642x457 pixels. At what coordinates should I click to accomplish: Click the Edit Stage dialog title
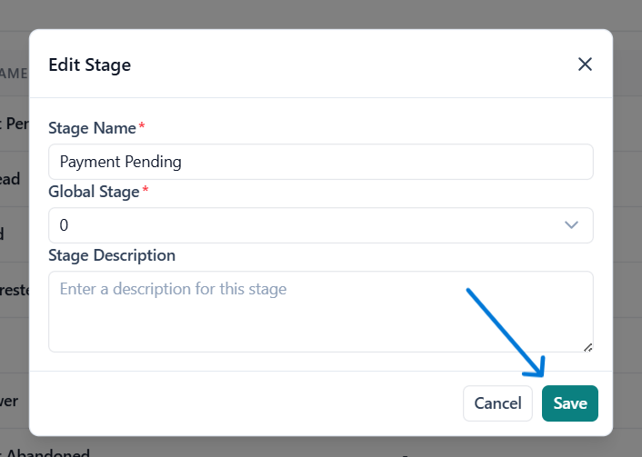click(89, 65)
